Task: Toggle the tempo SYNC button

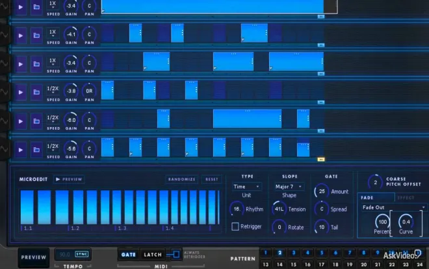Action: (x=81, y=254)
